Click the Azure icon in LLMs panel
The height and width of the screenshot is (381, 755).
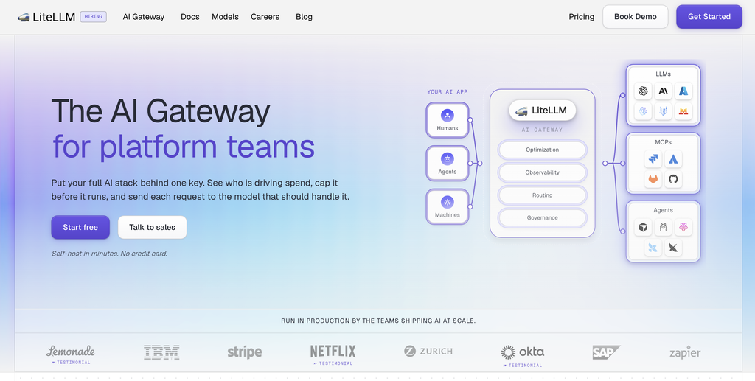683,91
